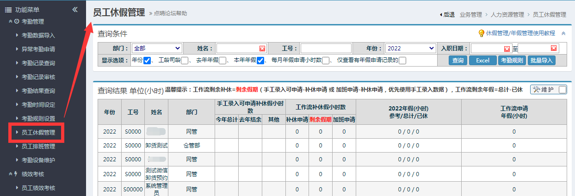Click the 查询 search button
The image size is (575, 196).
[458, 61]
